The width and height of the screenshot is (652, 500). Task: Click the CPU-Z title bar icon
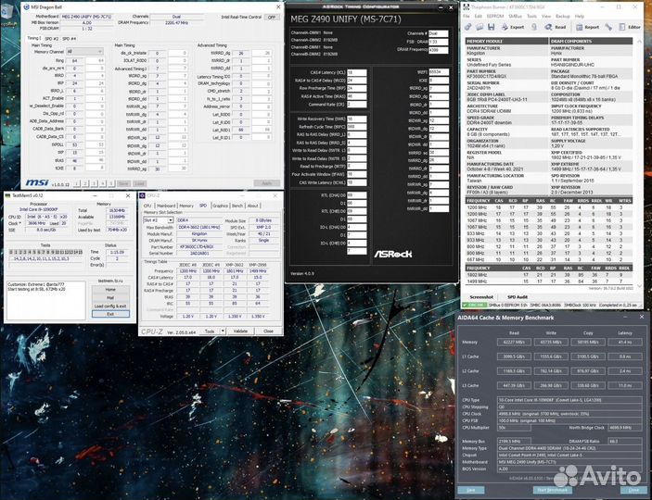(142, 195)
